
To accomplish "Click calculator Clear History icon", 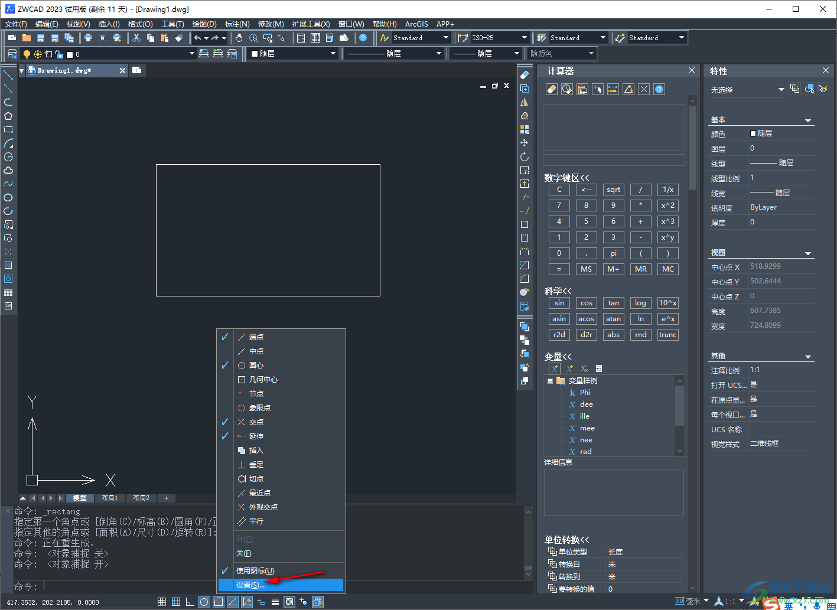I will pyautogui.click(x=567, y=89).
